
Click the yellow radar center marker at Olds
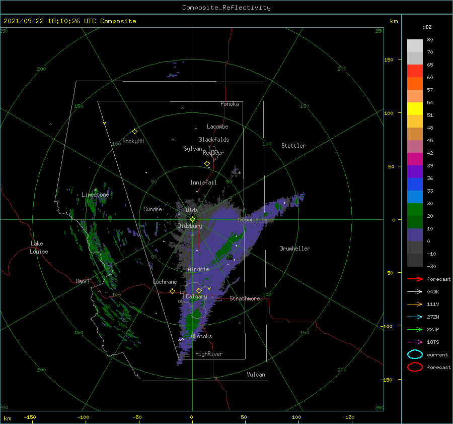pos(192,219)
